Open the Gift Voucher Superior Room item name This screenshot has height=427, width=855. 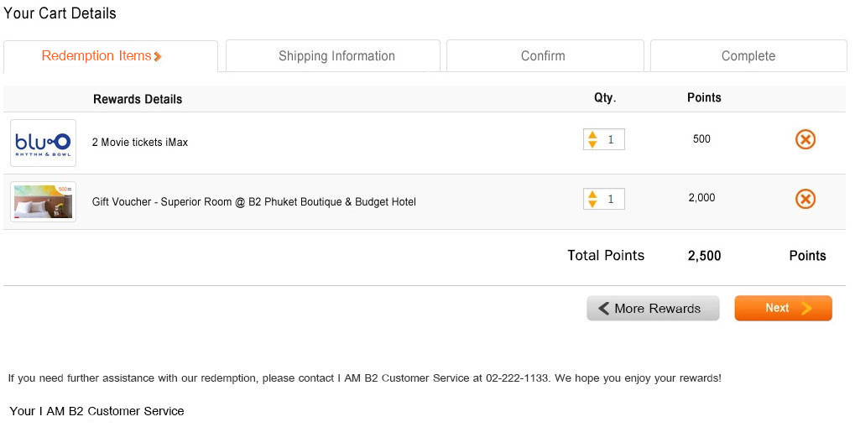coord(254,202)
